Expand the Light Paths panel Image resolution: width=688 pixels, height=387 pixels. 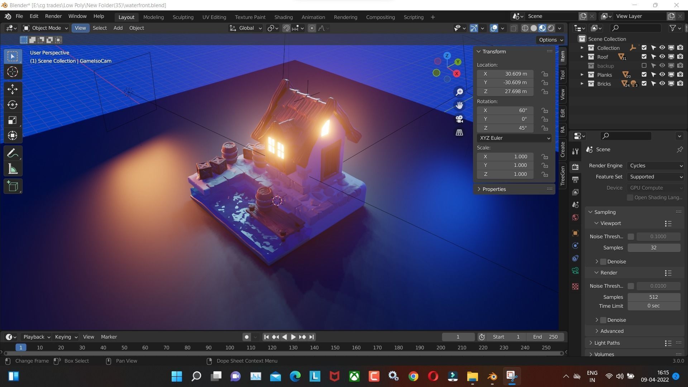(x=607, y=343)
